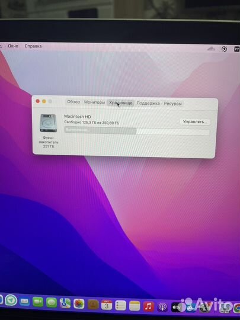Close the system info window
The image size is (240, 320).
(37, 101)
